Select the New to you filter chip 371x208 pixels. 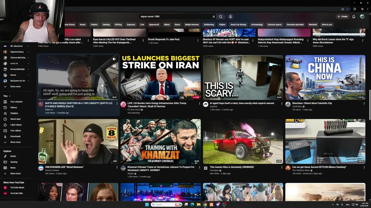[327, 25]
